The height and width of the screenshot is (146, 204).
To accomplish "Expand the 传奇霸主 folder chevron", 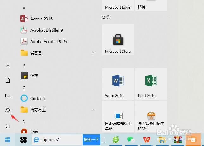I will pos(93,110).
